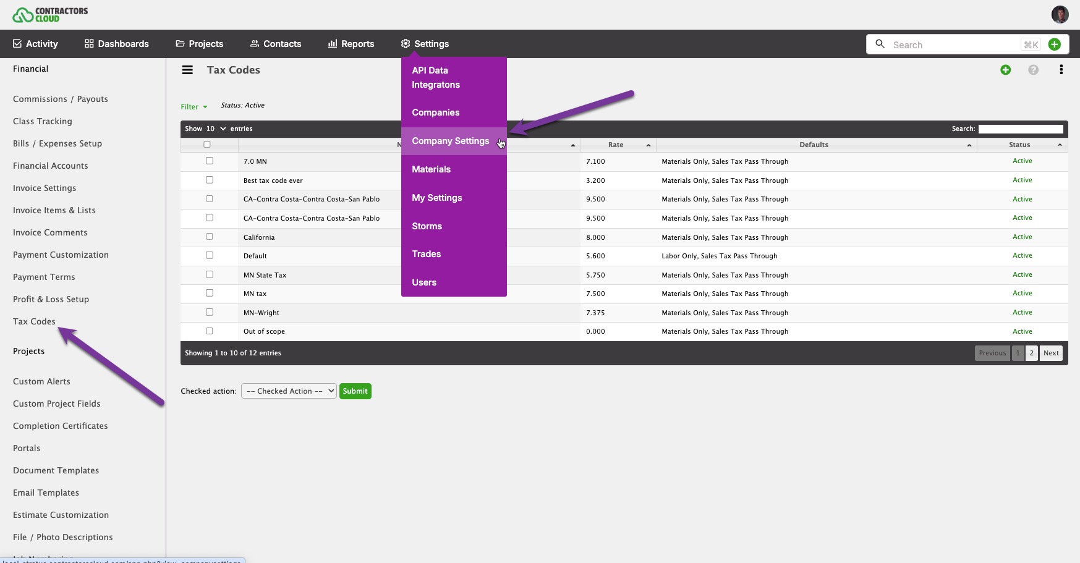Go to Next page of entries
Viewport: 1080px width, 563px height.
click(1051, 353)
